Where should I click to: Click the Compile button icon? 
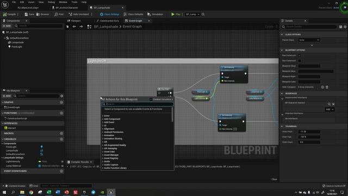tap(5, 14)
